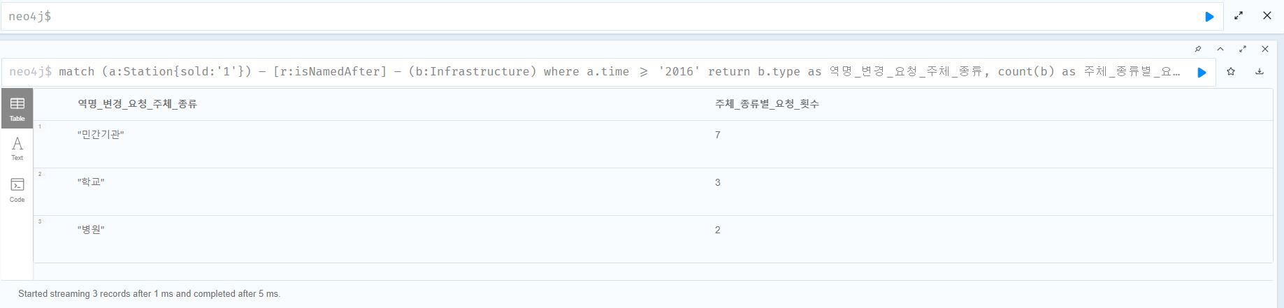Run the query in the top editor
Viewport: 1284px width, 308px height.
(1209, 17)
